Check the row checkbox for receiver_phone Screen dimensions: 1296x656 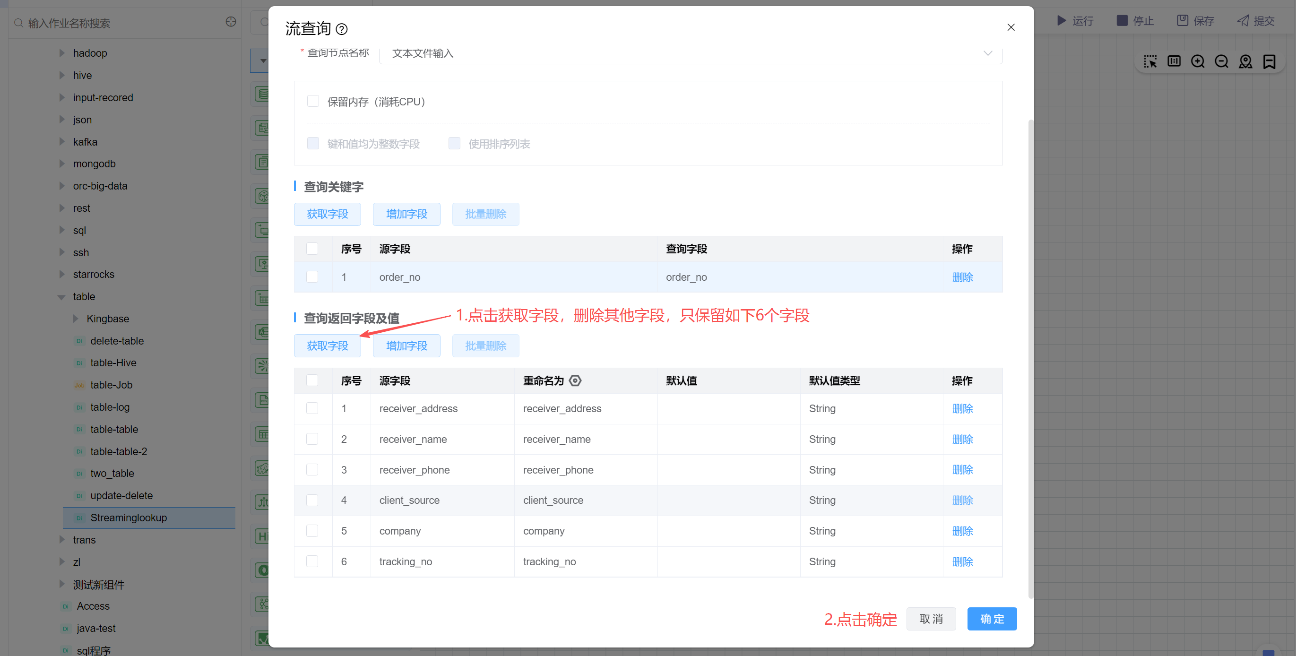pos(312,470)
